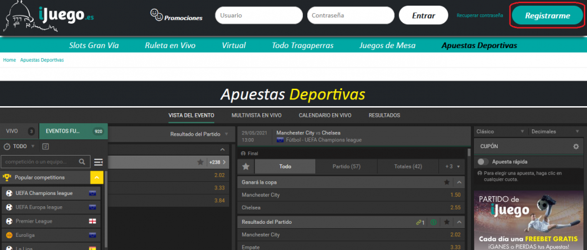Select the Partido (57) tab

pyautogui.click(x=347, y=166)
